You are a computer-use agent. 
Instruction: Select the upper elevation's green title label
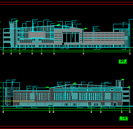pyautogui.click(x=123, y=61)
